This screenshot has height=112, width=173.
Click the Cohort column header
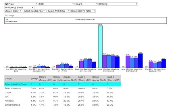click(8, 79)
